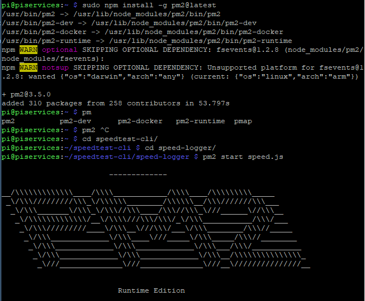Click the 'fsevents@1.2.8' text in first warning

(248, 50)
